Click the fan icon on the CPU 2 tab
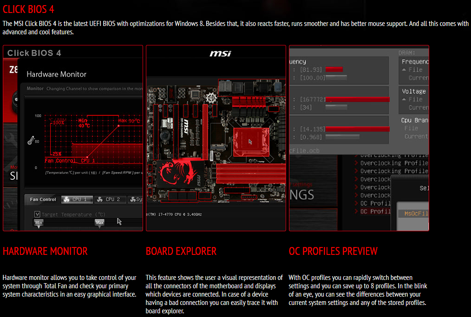471x317 pixels. (100, 199)
